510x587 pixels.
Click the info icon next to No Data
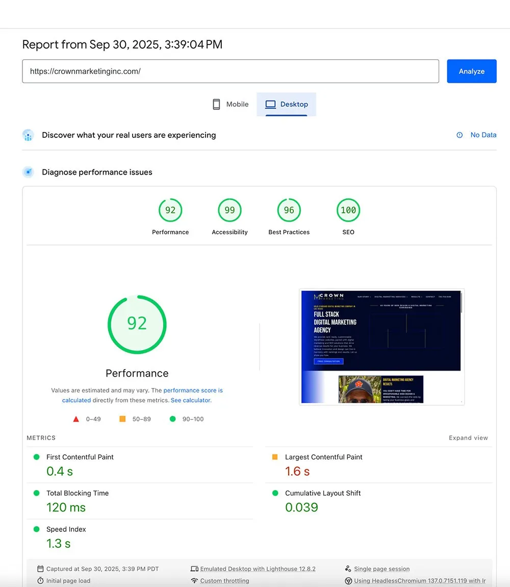click(x=461, y=135)
